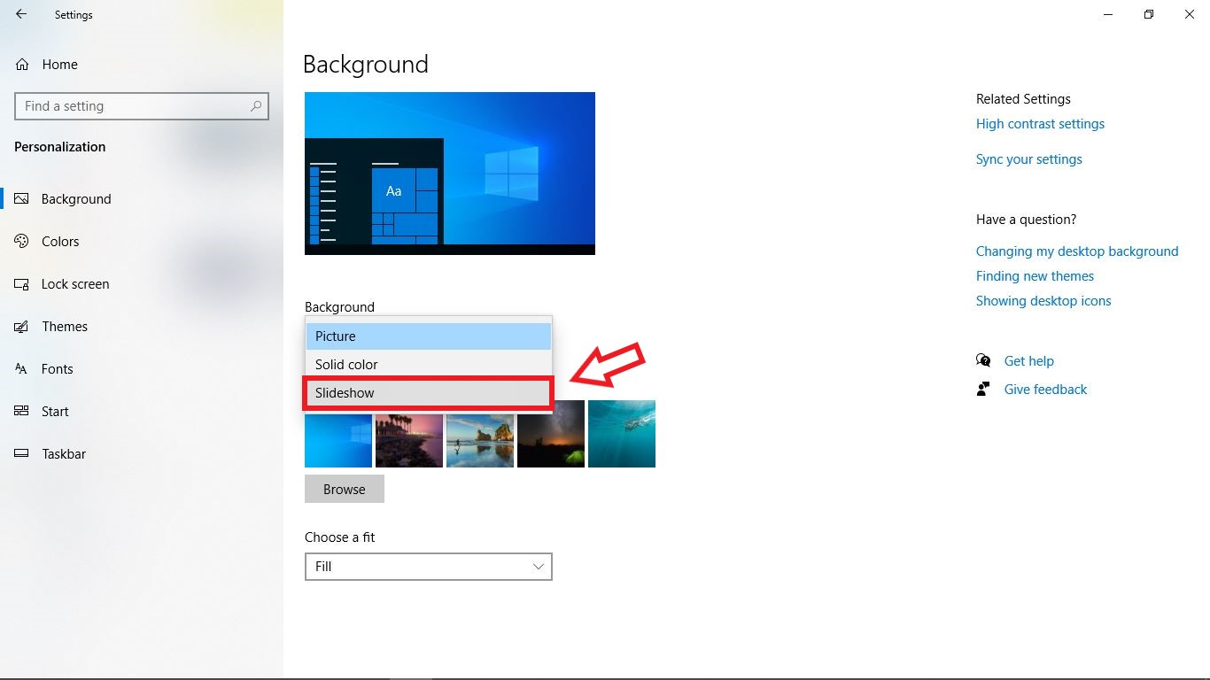Choose Slideshow from the Background list
Image resolution: width=1210 pixels, height=680 pixels.
[x=429, y=393]
